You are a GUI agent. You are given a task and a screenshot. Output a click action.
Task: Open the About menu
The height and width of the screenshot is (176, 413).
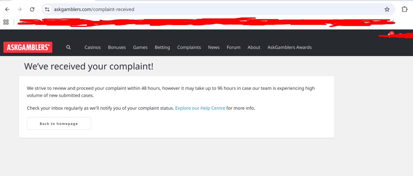click(x=254, y=47)
